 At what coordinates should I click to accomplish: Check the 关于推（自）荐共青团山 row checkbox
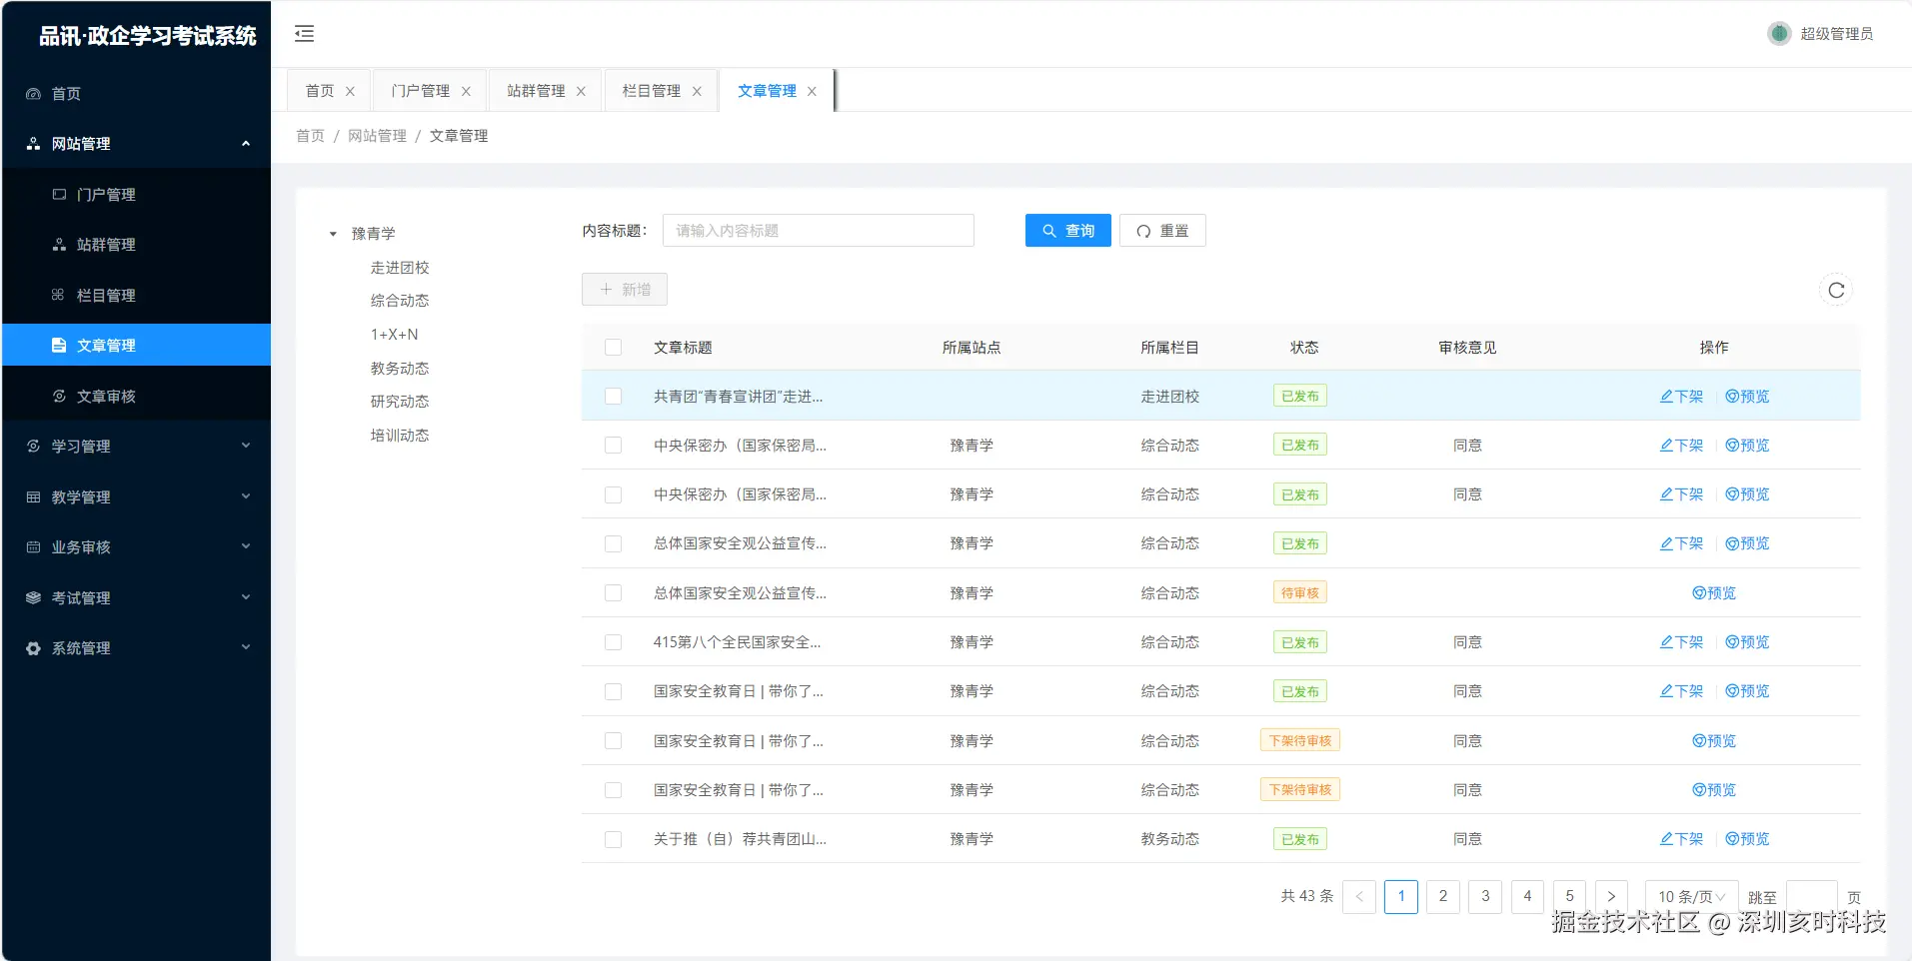(x=614, y=839)
